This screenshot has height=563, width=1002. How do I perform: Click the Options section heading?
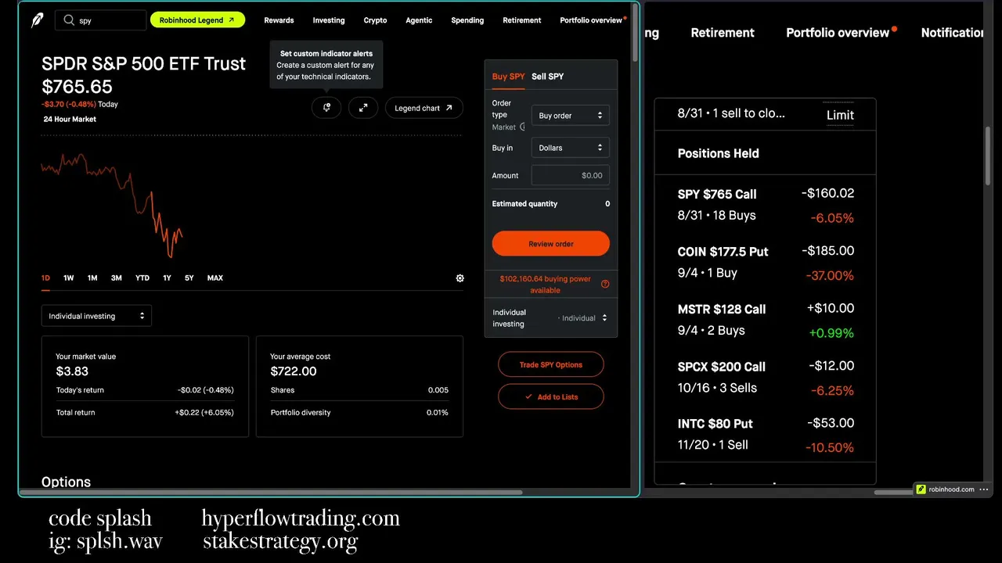66,482
